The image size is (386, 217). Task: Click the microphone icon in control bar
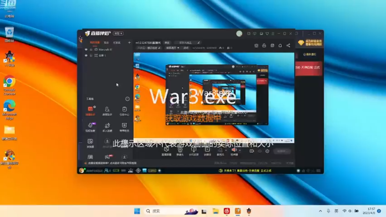click(220, 150)
